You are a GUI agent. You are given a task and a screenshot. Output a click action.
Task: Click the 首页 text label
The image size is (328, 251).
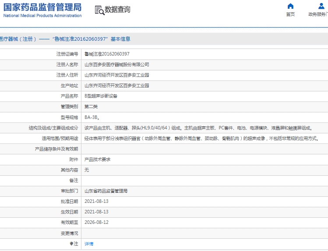[x=290, y=14]
